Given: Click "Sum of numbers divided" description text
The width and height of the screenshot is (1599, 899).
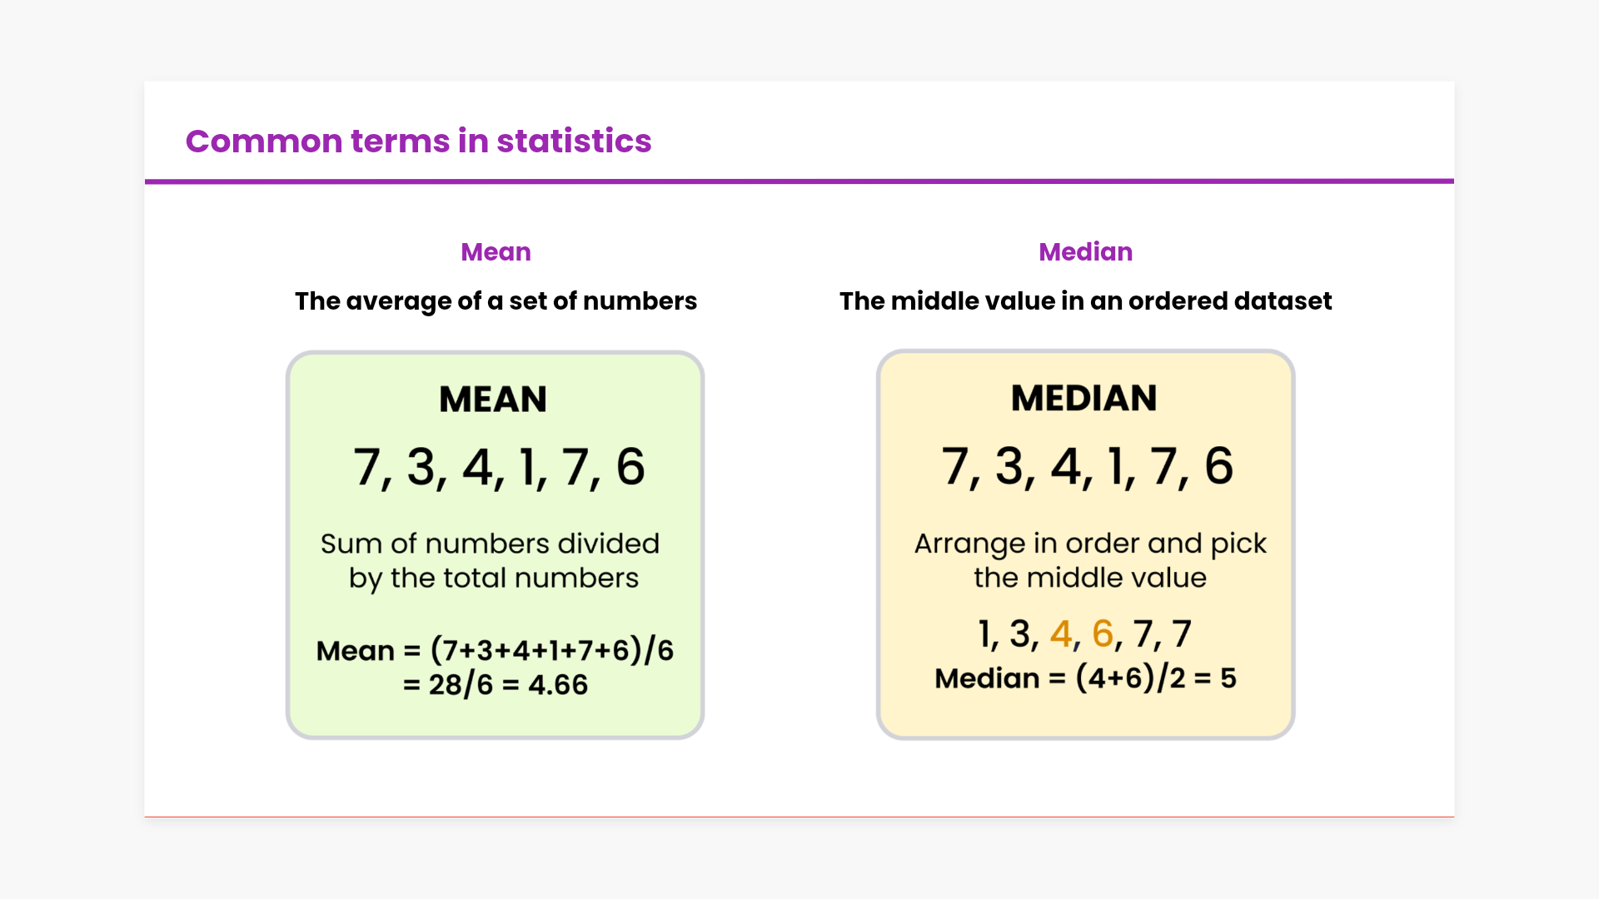Looking at the screenshot, I should pos(490,544).
